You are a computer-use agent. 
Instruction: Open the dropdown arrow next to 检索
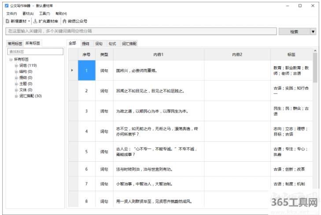[x=313, y=32]
